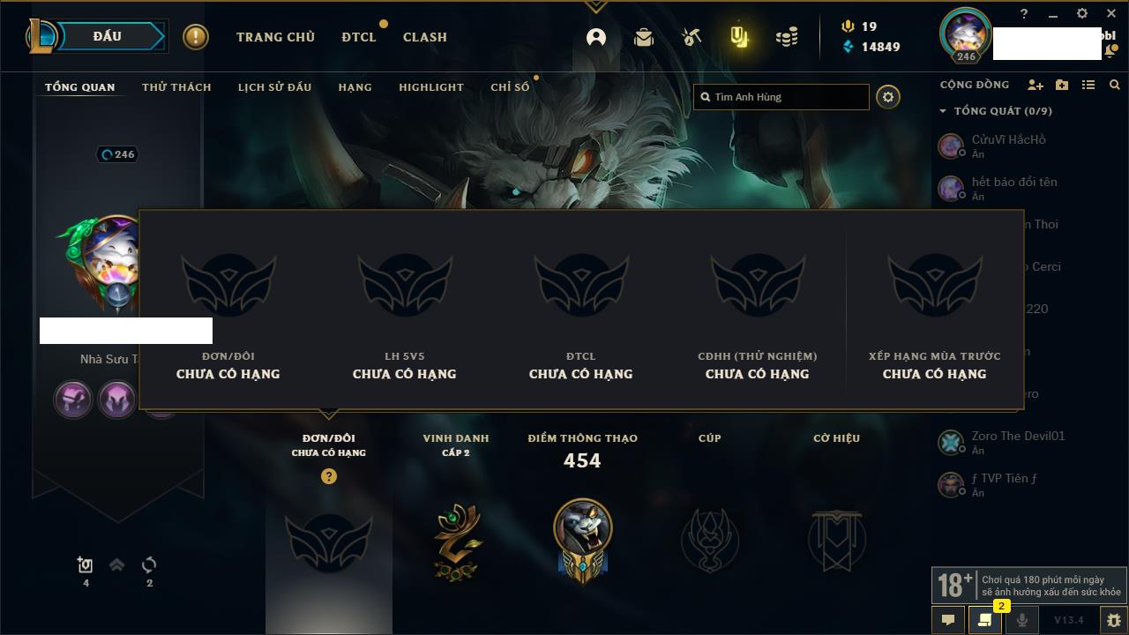1129x635 pixels.
Task: Click the Tìm Anh Hùng search field
Action: [781, 97]
